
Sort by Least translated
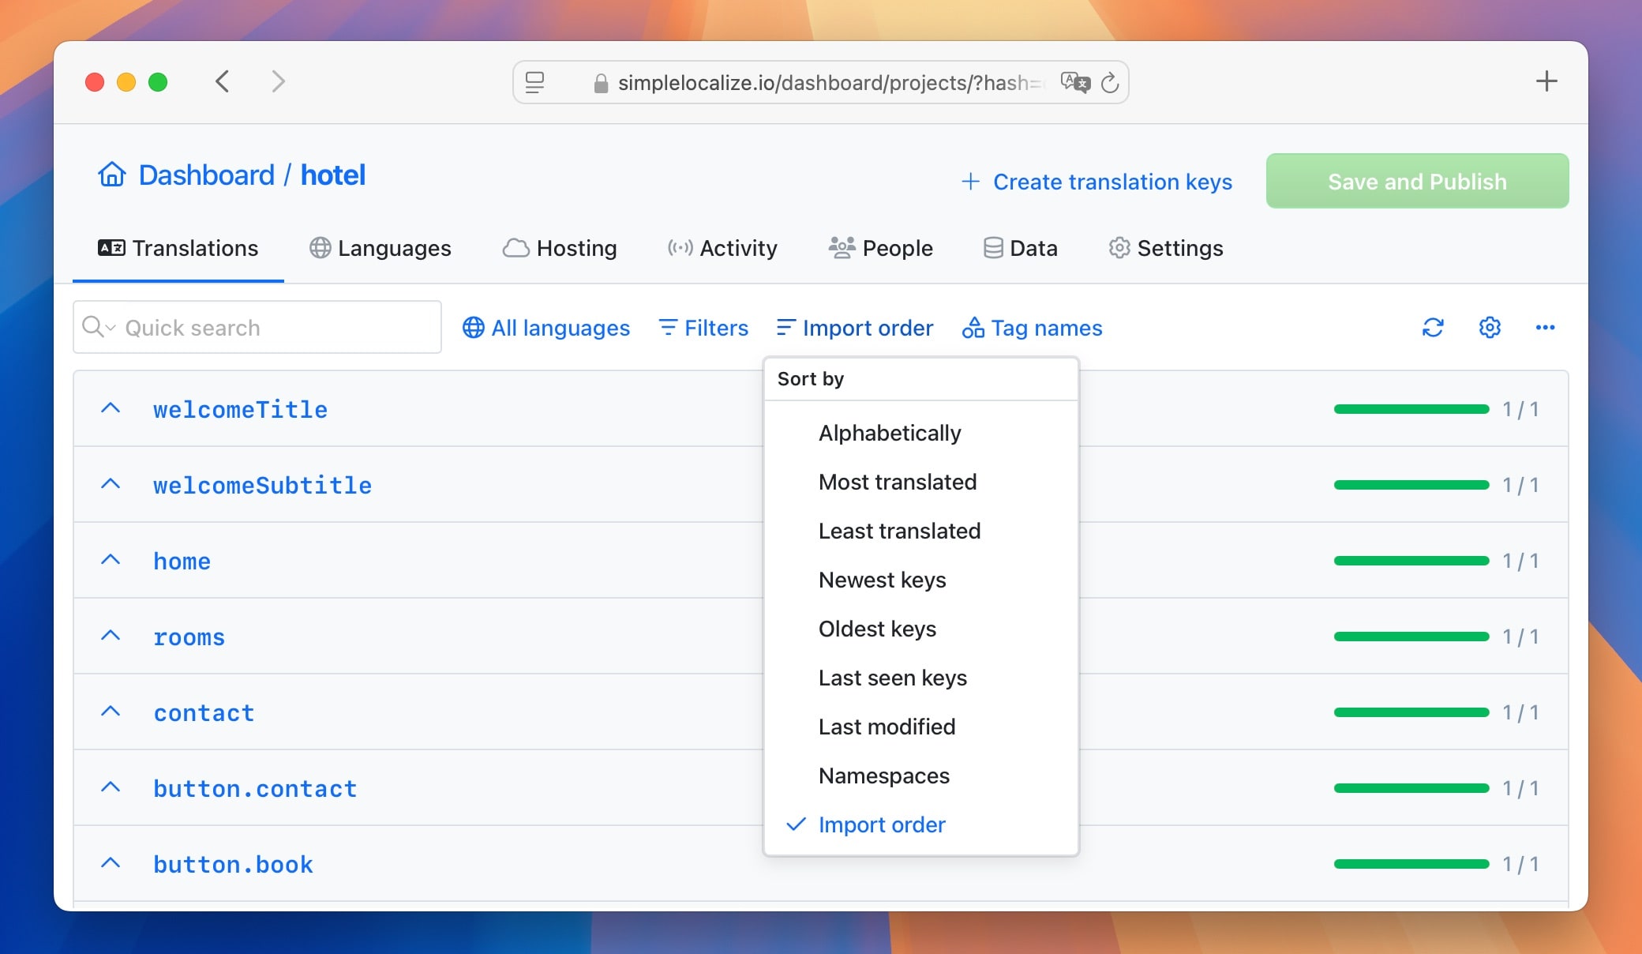tap(921, 531)
